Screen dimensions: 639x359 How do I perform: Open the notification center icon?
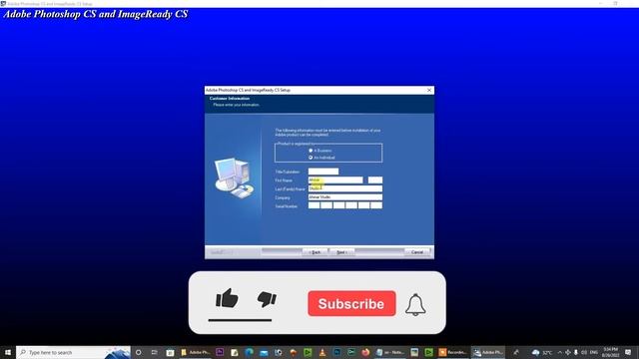pos(628,352)
